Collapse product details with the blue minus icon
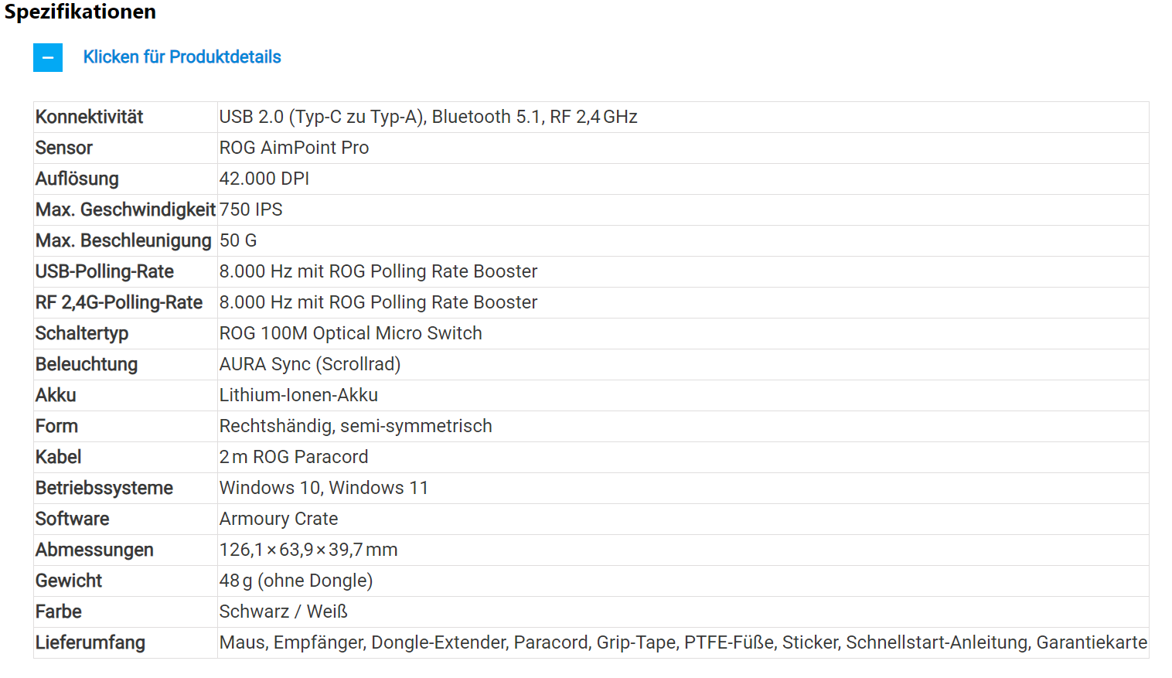 pyautogui.click(x=48, y=57)
